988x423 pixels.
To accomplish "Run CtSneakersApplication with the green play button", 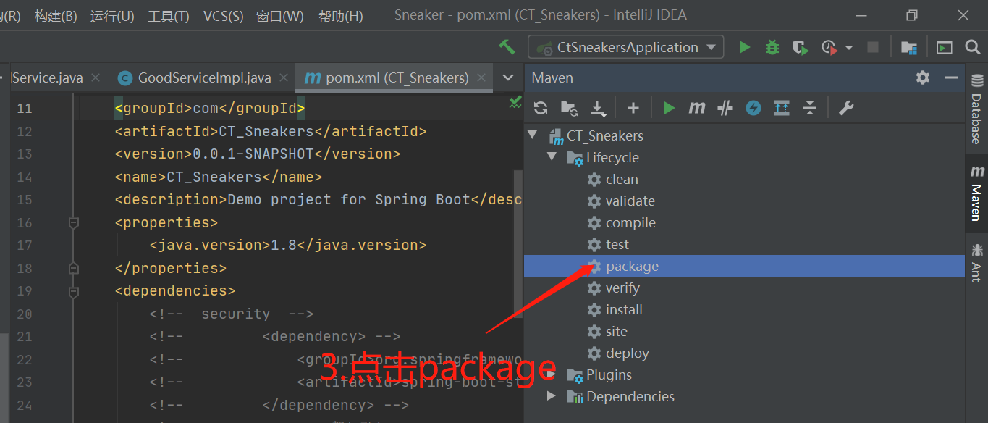I will 744,47.
